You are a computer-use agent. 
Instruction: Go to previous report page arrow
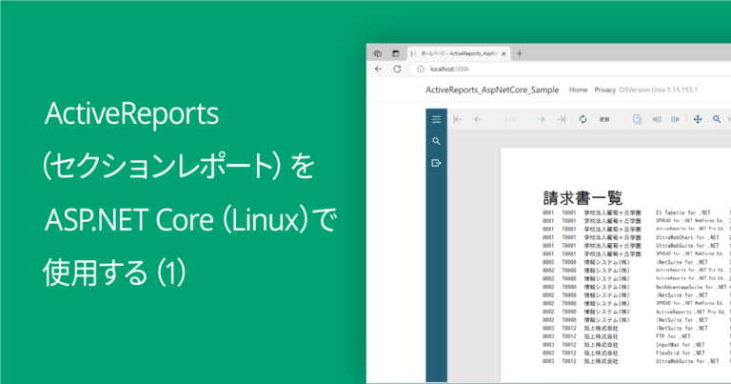[478, 119]
